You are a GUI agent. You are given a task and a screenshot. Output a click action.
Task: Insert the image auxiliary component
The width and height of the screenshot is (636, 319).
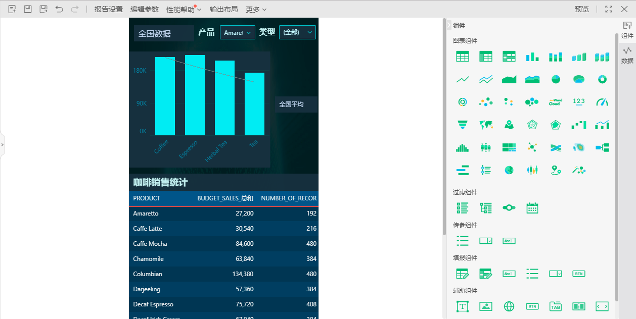coord(486,306)
